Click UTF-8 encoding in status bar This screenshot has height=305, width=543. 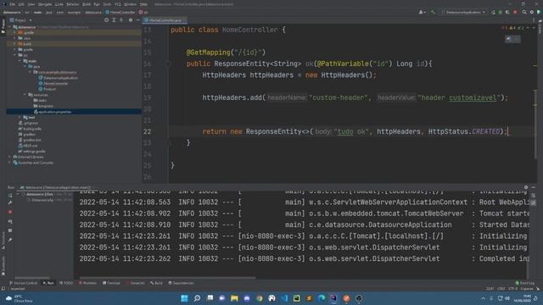[512, 288]
